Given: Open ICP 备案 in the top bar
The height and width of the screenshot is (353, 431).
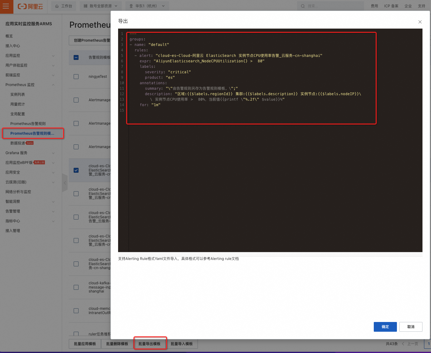Looking at the screenshot, I should tap(391, 6).
